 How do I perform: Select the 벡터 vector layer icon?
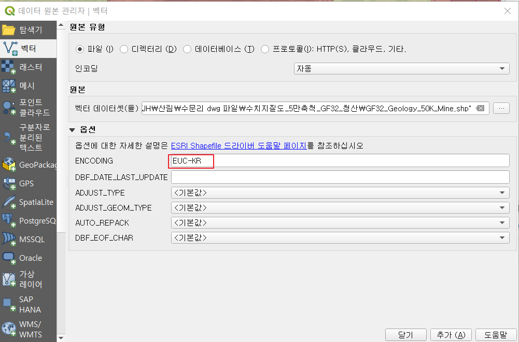coord(10,48)
